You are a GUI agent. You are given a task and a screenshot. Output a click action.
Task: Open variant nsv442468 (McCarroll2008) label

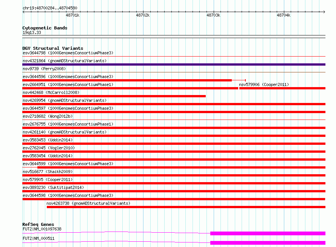click(x=51, y=92)
